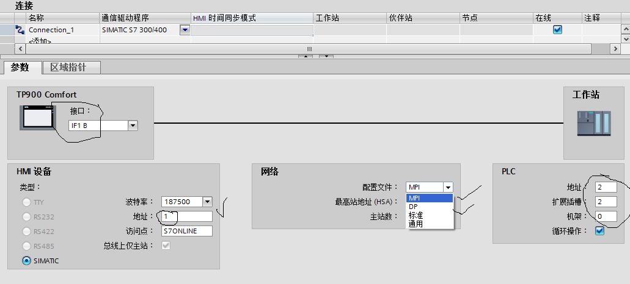This screenshot has height=284, width=630.
Task: Click the 节点 column header
Action: tap(496, 18)
